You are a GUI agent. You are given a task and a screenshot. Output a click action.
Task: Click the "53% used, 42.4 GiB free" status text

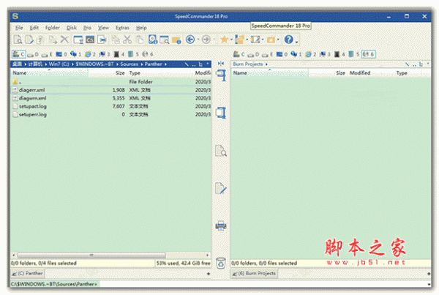pos(183,263)
